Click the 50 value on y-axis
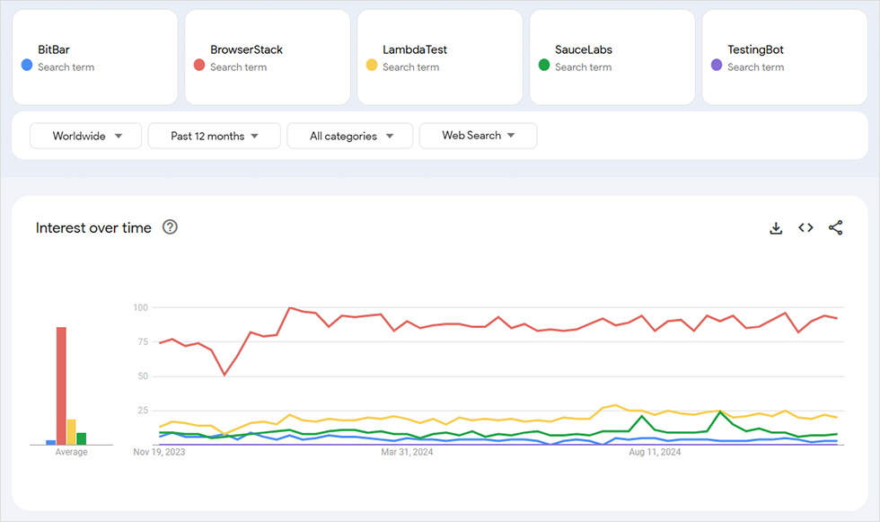The width and height of the screenshot is (880, 522). (x=143, y=376)
